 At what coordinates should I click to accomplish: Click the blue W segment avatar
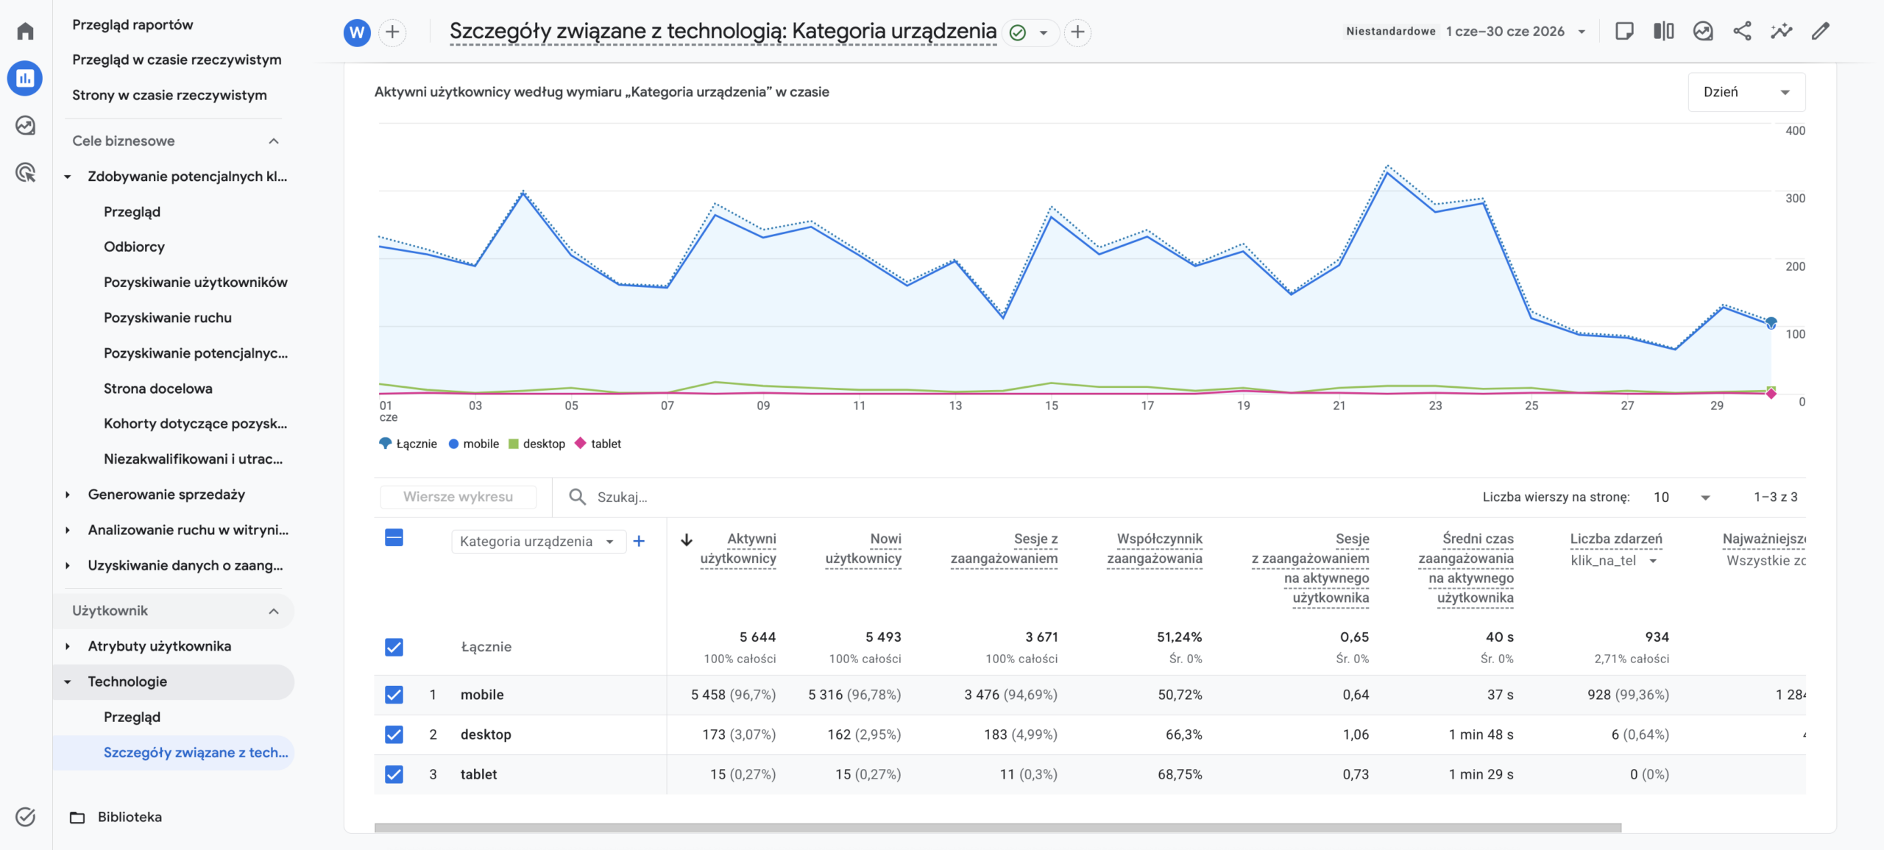(357, 32)
